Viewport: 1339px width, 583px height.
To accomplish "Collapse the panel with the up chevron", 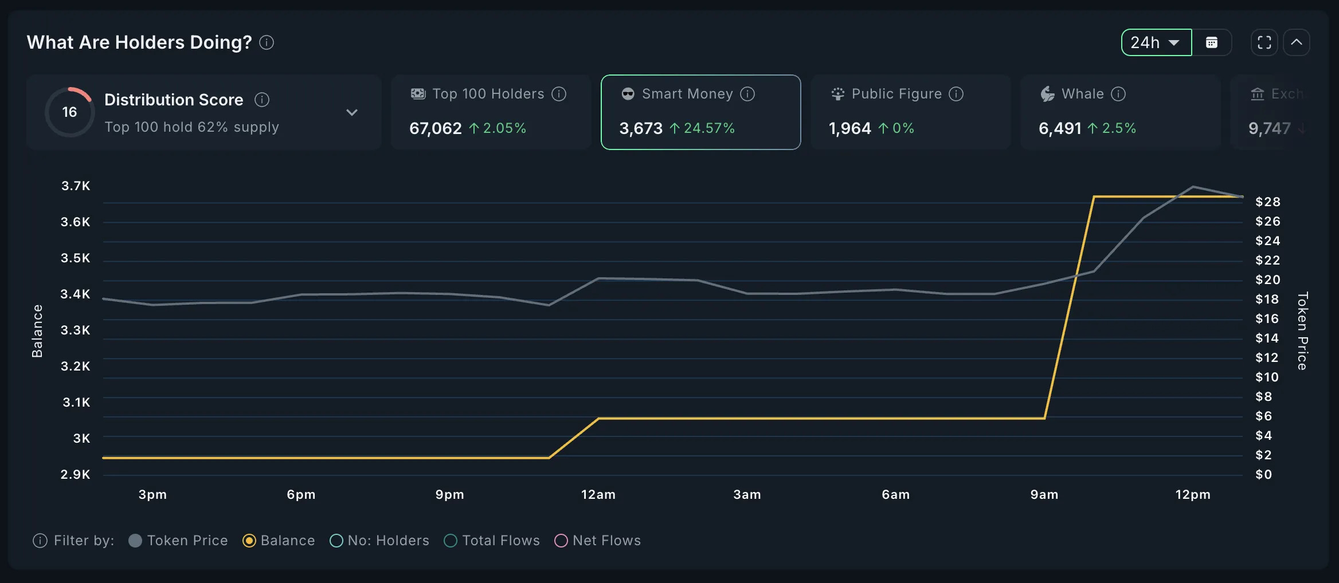I will click(x=1297, y=42).
